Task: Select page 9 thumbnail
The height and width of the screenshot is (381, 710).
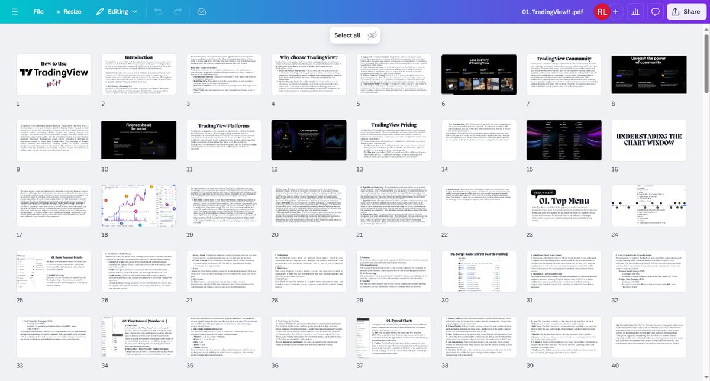Action: [x=54, y=140]
